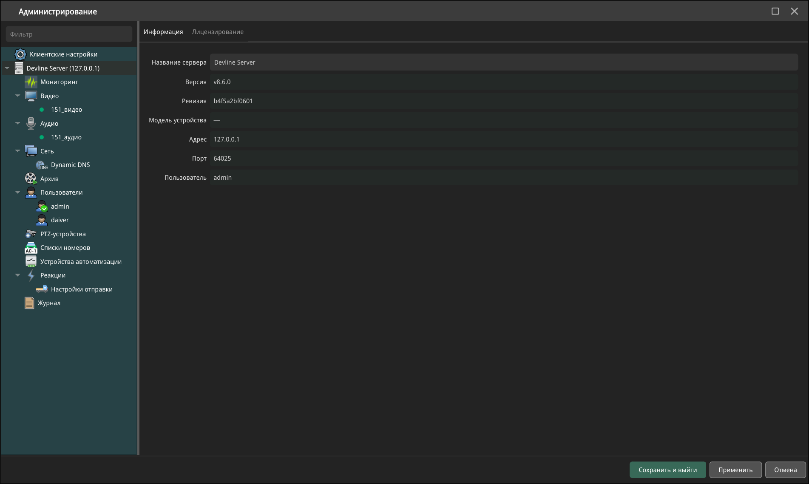Click the Devline Server rack icon
The height and width of the screenshot is (484, 809).
(19, 68)
